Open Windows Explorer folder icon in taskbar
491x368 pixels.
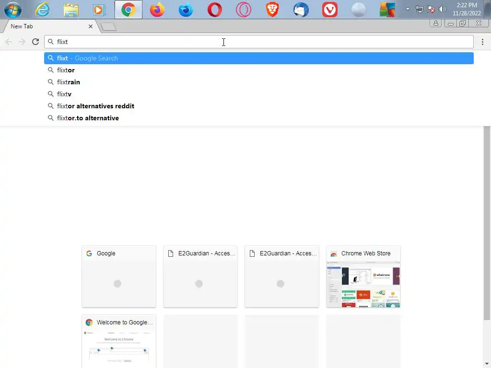pos(71,10)
